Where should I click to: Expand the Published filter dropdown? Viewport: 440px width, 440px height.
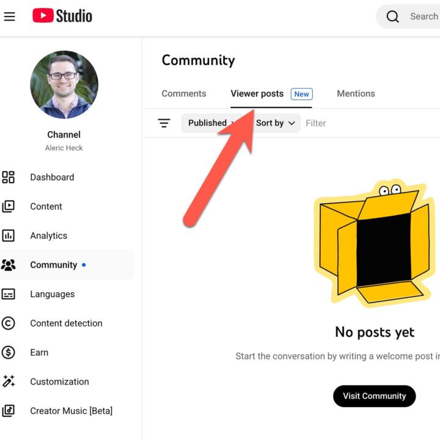pyautogui.click(x=213, y=123)
